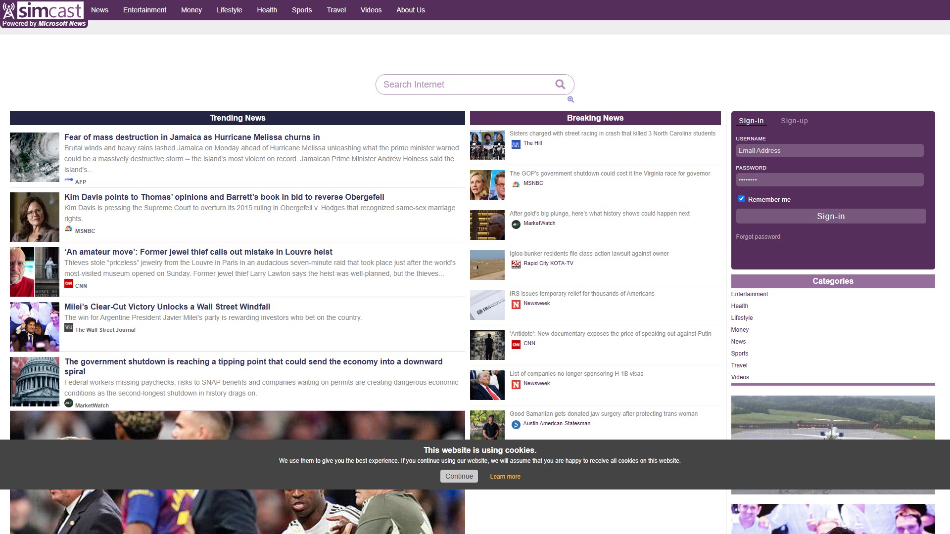The image size is (950, 534).
Task: Click The Hill source icon
Action: [x=516, y=144]
